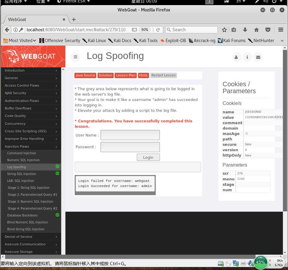Click the browser Search box
This screenshot has height=270, width=288.
tap(191, 30)
